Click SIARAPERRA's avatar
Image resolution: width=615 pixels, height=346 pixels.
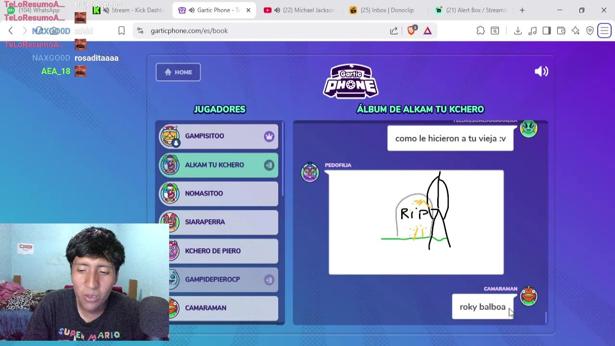pyautogui.click(x=171, y=222)
